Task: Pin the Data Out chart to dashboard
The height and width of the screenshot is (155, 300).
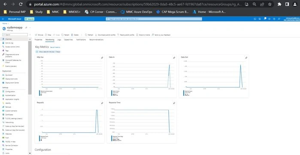Action: [246, 58]
